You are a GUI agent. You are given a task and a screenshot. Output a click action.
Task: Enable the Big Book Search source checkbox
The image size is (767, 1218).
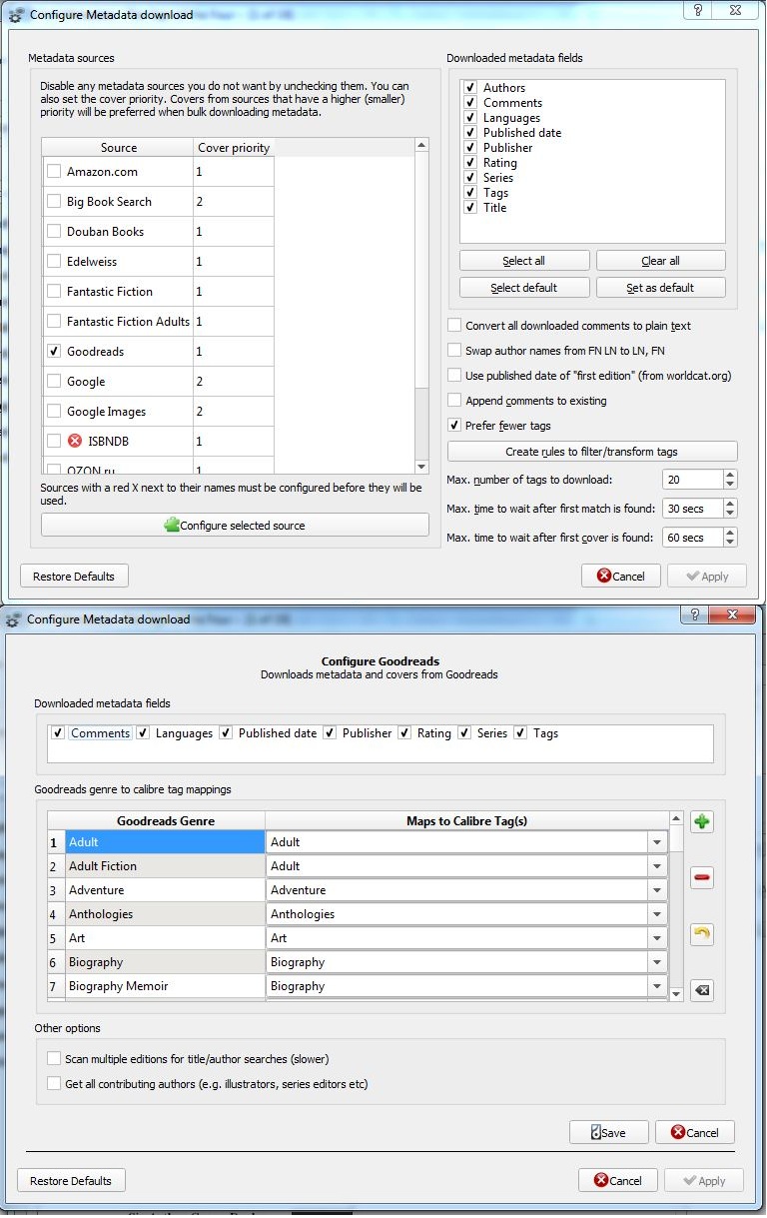click(x=54, y=202)
